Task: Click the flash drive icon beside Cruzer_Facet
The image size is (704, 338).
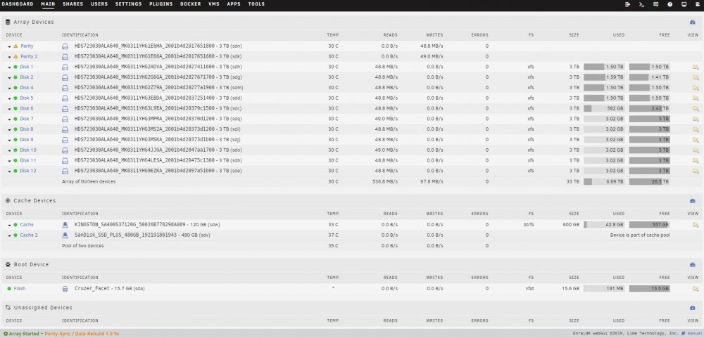Action: [x=65, y=289]
